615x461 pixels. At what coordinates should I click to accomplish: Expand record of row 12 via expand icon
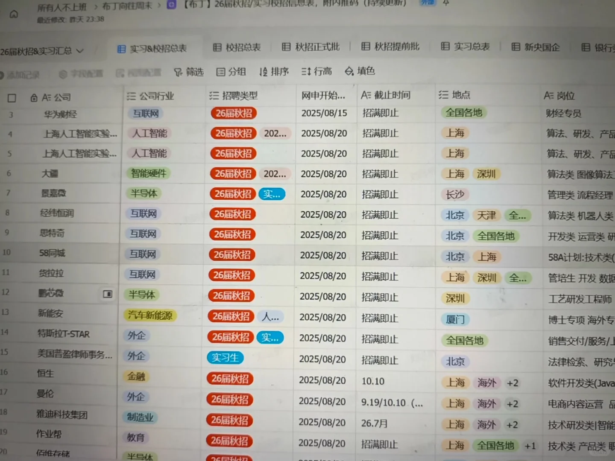[x=108, y=294]
